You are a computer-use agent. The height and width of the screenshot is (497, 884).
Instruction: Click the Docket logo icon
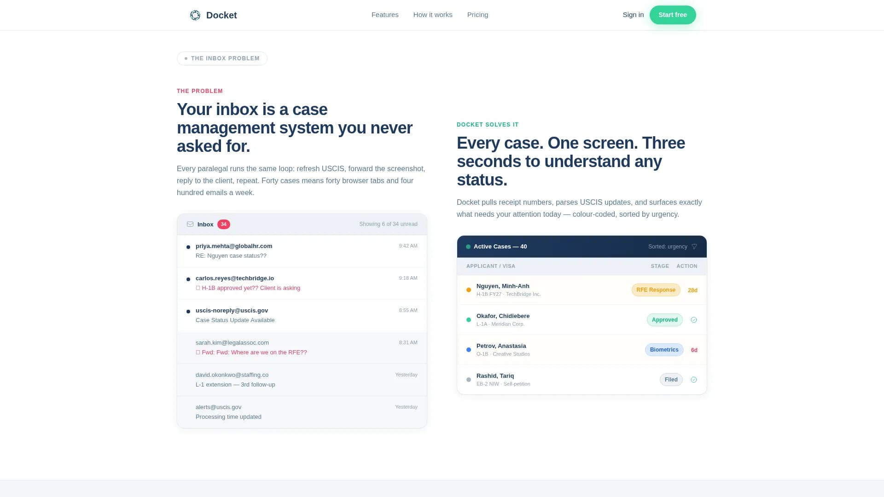pos(195,15)
